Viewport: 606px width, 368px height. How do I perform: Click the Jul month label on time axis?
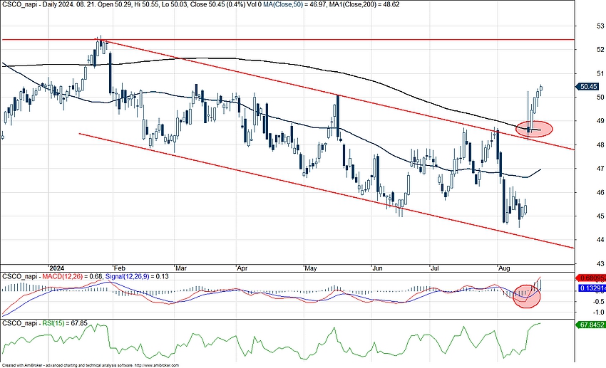436,268
